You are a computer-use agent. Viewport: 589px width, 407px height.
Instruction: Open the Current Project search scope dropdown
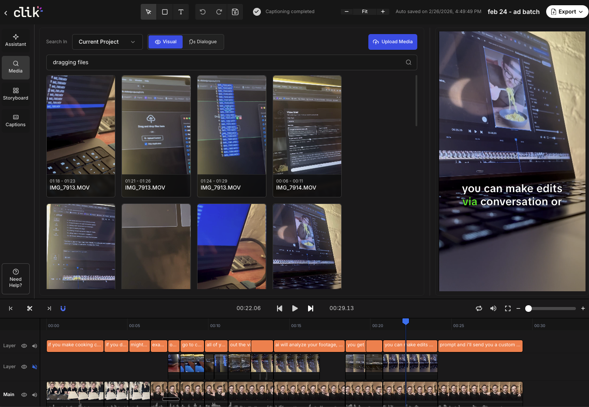click(x=107, y=42)
